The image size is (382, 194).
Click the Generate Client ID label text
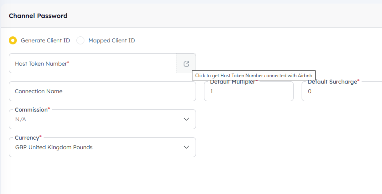45,40
